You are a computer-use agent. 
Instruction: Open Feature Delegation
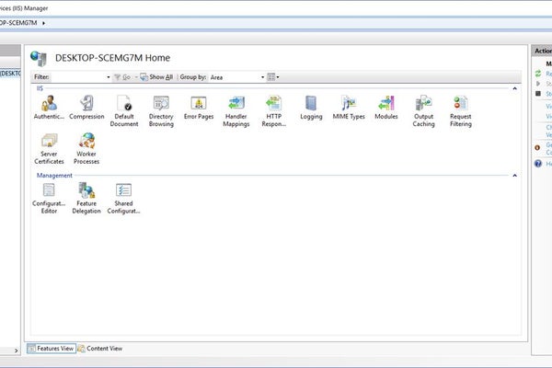pos(86,198)
